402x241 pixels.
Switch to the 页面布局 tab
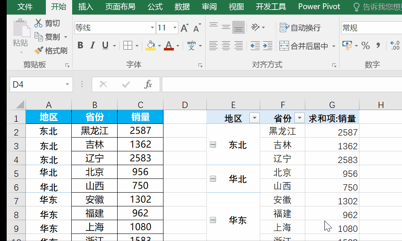pos(120,7)
